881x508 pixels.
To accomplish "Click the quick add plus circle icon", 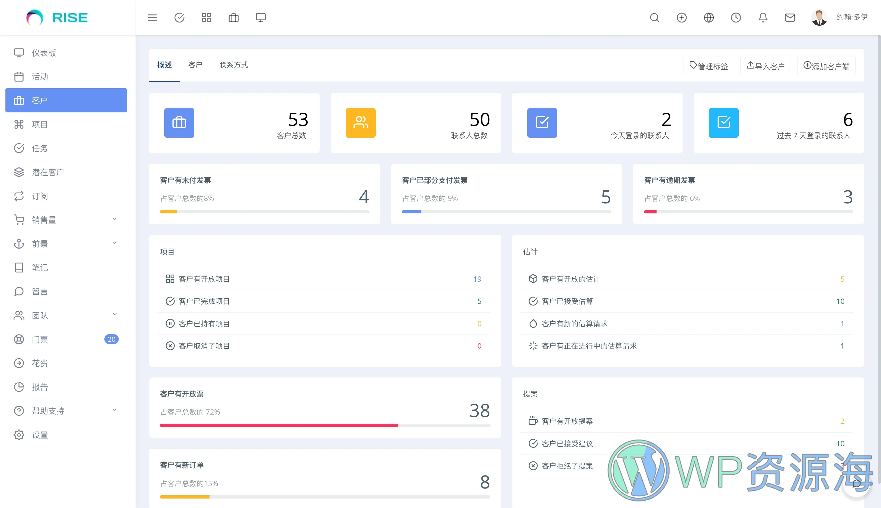I will click(x=681, y=17).
